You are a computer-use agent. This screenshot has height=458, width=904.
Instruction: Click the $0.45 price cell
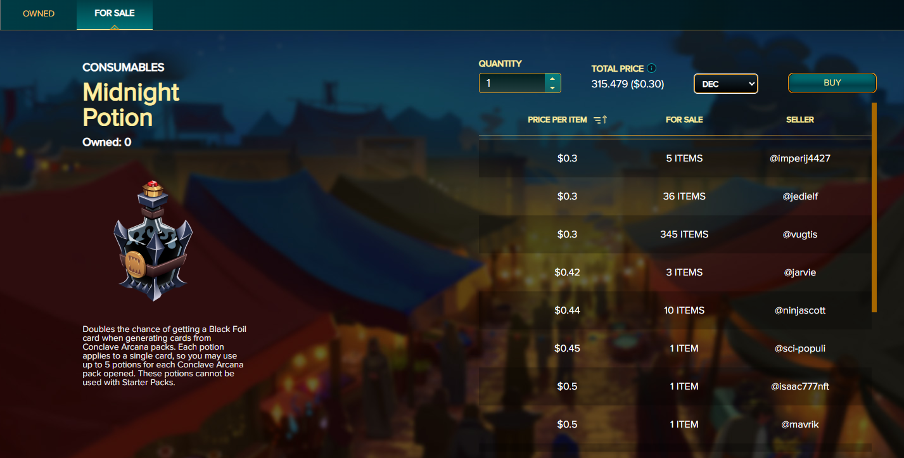pos(567,348)
